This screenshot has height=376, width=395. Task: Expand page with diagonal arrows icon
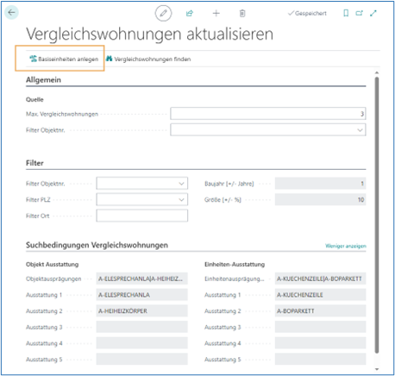point(373,13)
